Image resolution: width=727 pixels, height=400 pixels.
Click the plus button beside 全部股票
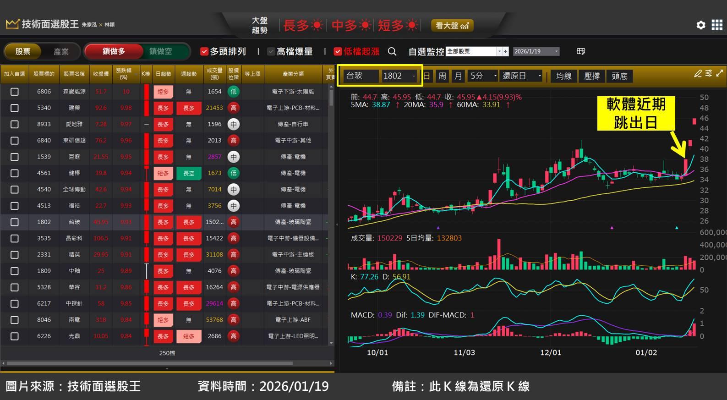click(506, 51)
